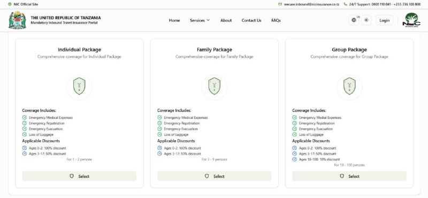Viewport: 428px width, 198px height.
Task: Select the Individual Package
Action: tap(79, 176)
